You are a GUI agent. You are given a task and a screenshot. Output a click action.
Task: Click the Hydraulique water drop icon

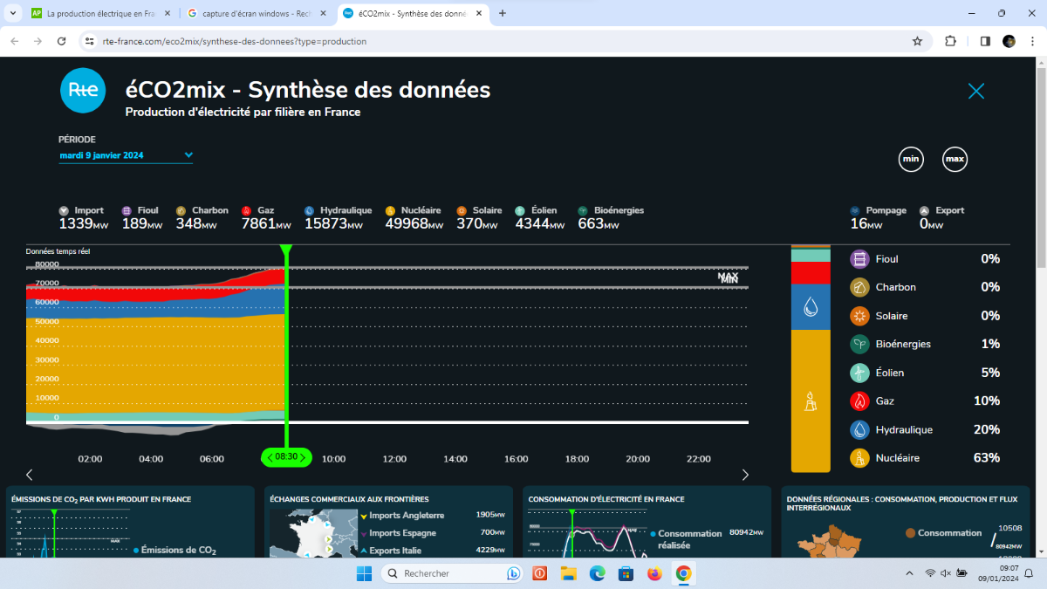(861, 429)
